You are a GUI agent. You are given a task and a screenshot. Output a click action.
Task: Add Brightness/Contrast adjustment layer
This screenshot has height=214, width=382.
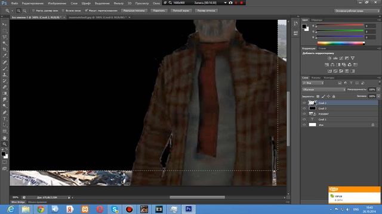(x=329, y=58)
